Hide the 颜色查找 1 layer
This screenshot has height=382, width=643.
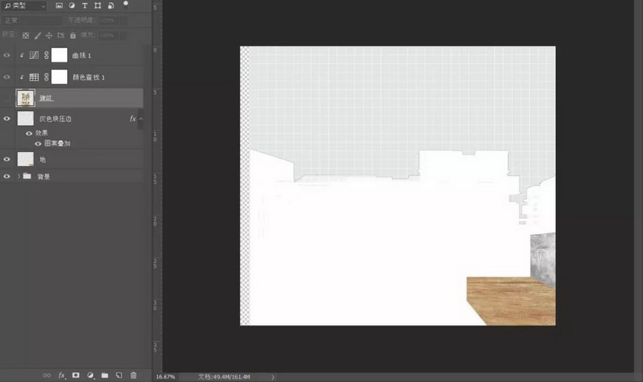[7, 77]
